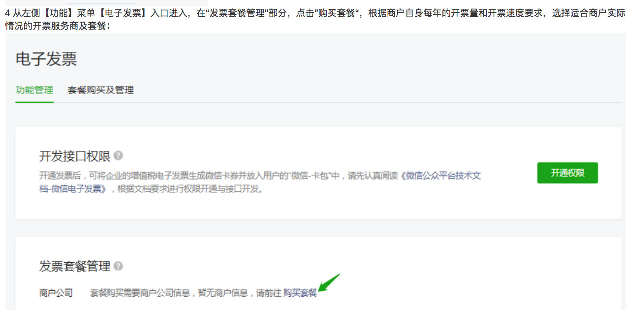The height and width of the screenshot is (310, 626).
Task: Click the green 开通权限 button
Action: coord(567,173)
